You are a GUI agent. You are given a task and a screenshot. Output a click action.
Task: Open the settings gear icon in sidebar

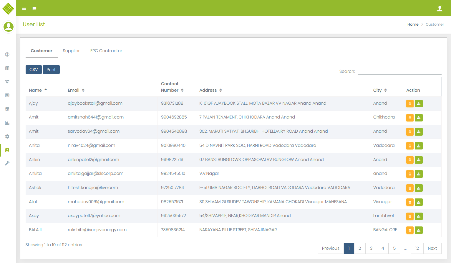coord(7,136)
